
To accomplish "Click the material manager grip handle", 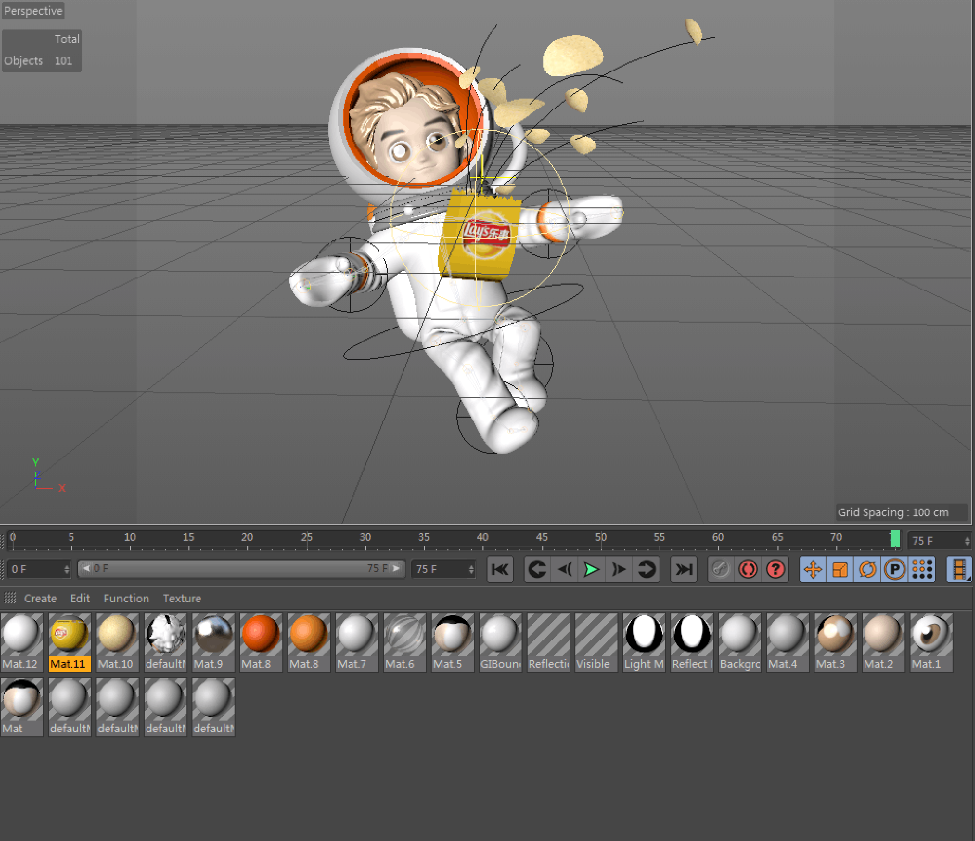I will 10,598.
